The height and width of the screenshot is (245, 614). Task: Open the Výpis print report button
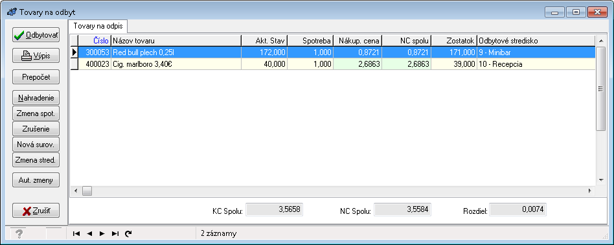point(36,56)
